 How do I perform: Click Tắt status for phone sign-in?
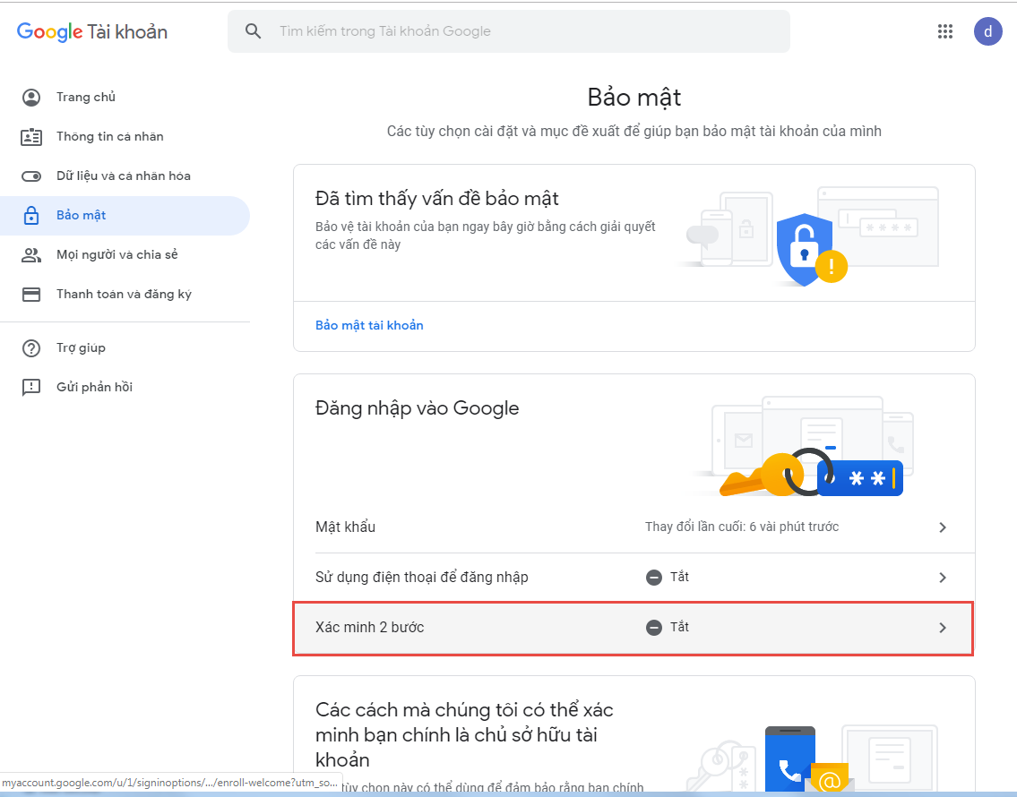pyautogui.click(x=668, y=578)
